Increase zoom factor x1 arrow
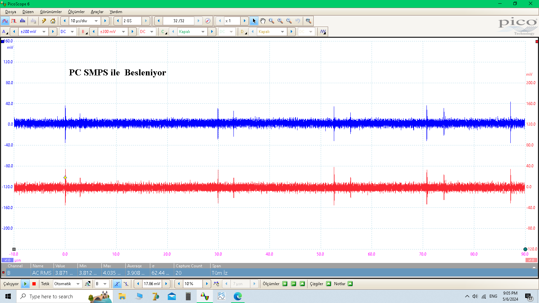The height and width of the screenshot is (303, 539). tap(245, 21)
